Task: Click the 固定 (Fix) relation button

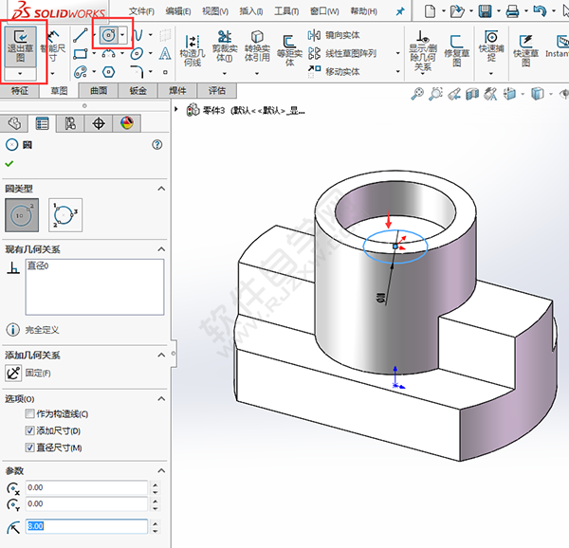Action: click(13, 374)
